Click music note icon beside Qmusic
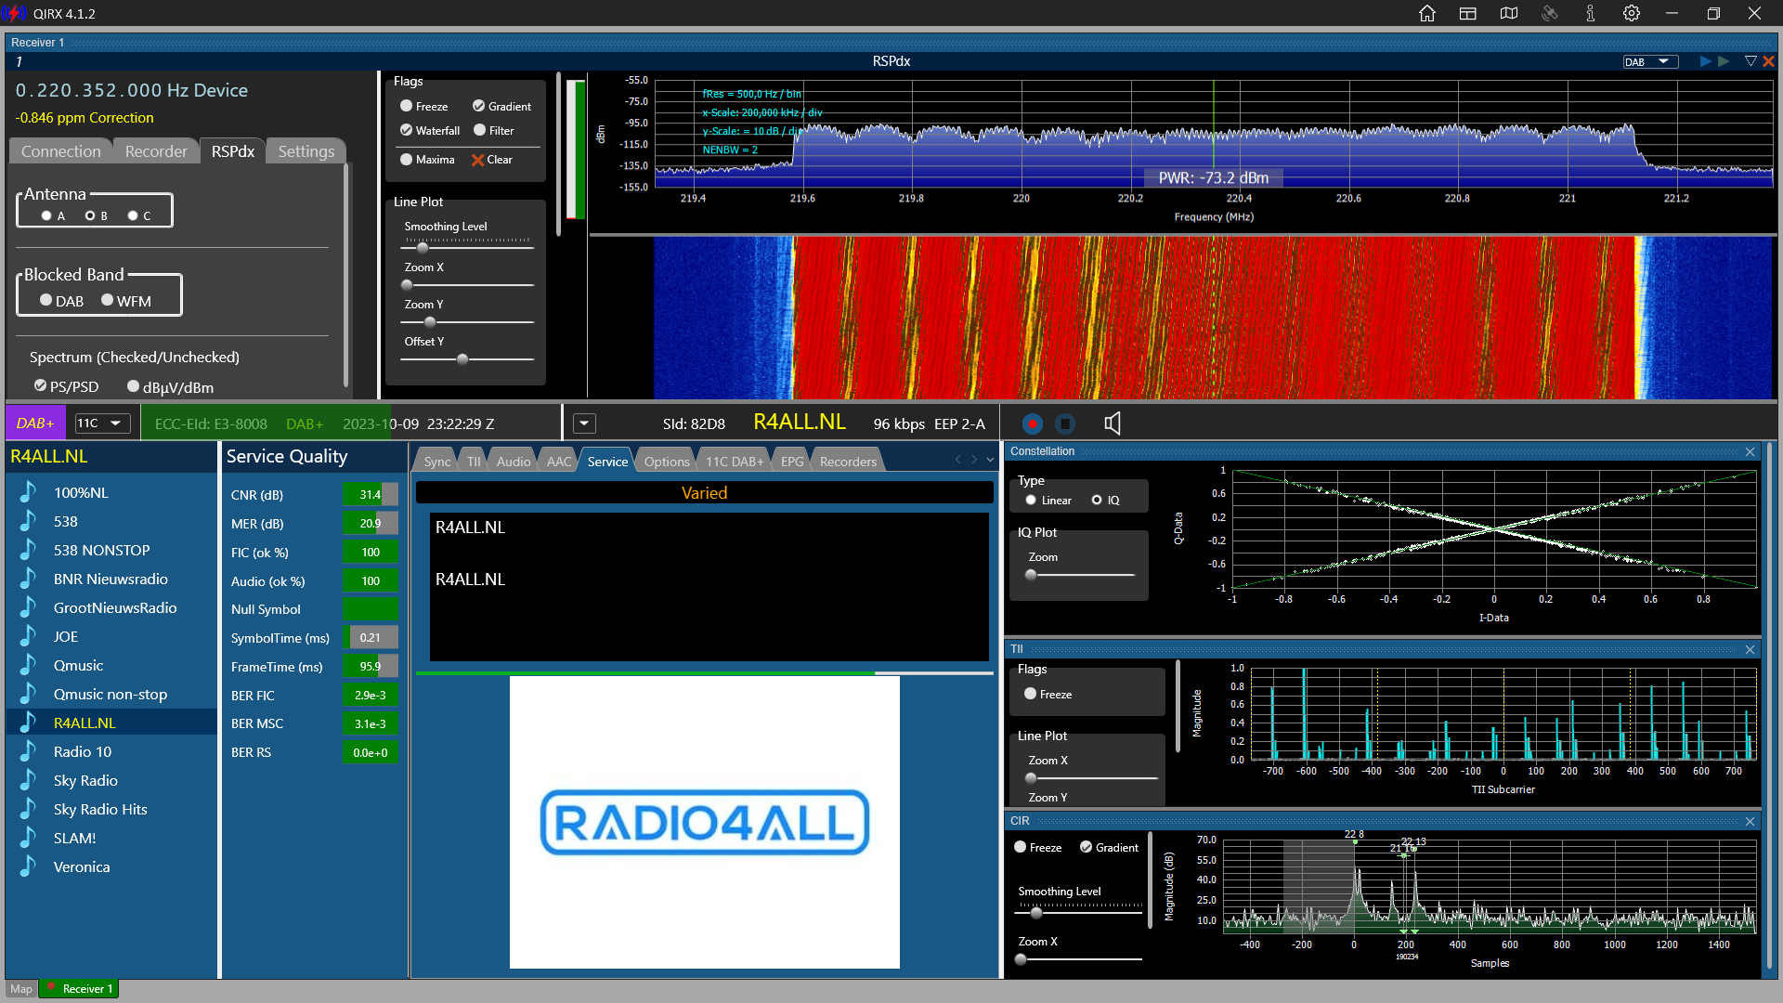 tap(28, 665)
